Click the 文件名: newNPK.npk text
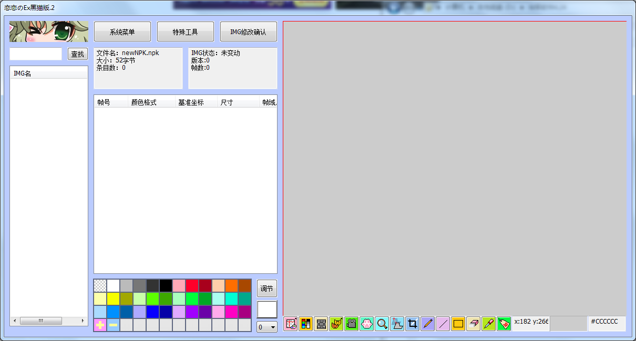Image resolution: width=636 pixels, height=341 pixels. coord(128,53)
